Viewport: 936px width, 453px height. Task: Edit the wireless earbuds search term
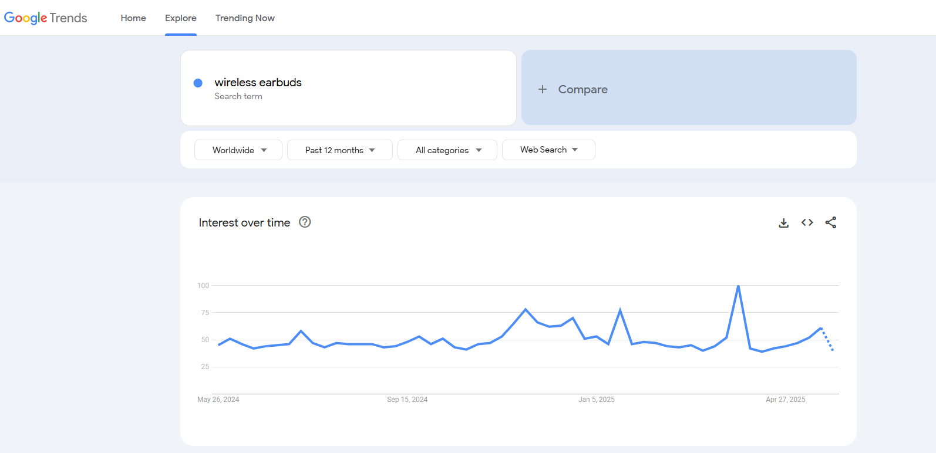click(x=348, y=88)
